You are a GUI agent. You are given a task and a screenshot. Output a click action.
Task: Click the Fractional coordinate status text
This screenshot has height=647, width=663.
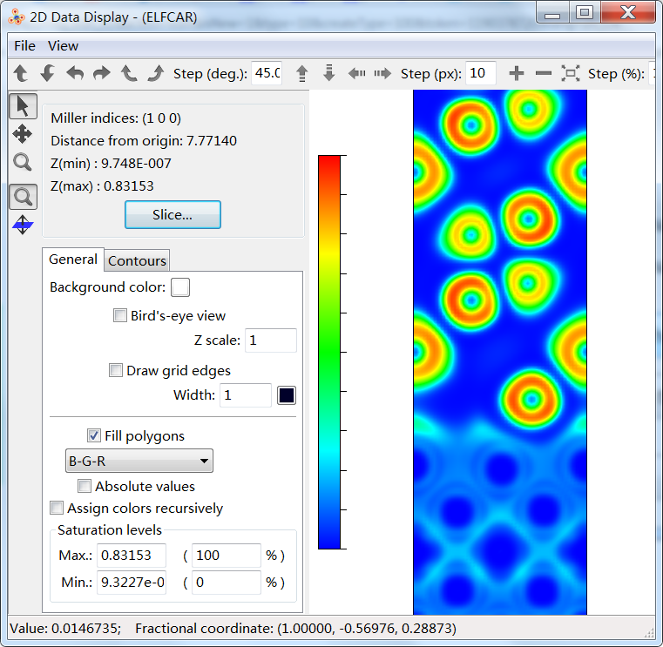[x=295, y=629]
